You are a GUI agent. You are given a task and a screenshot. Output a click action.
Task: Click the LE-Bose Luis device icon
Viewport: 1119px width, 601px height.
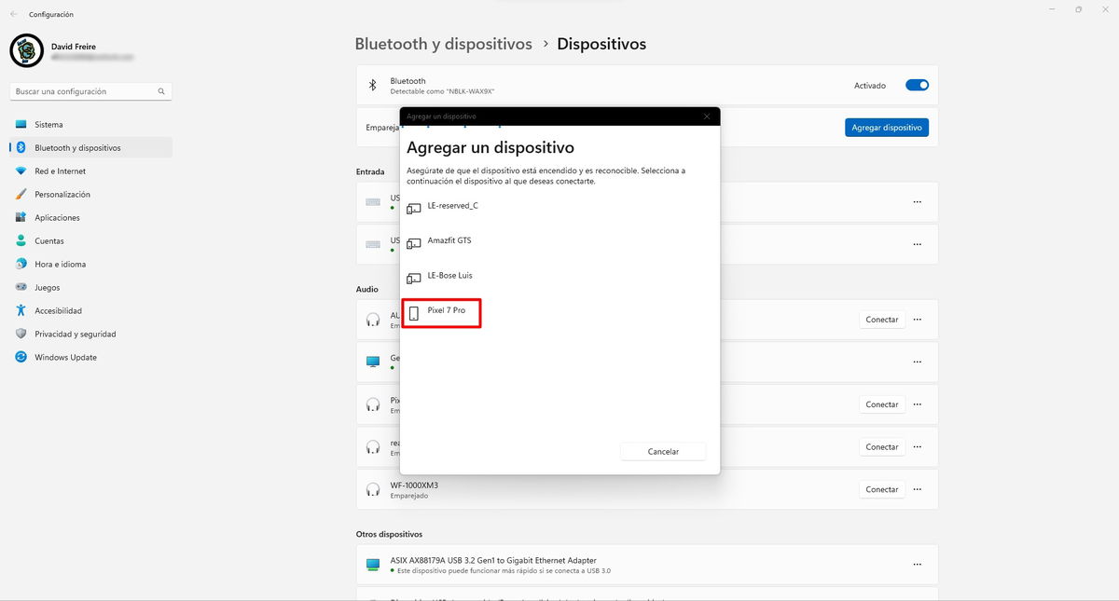pos(414,279)
